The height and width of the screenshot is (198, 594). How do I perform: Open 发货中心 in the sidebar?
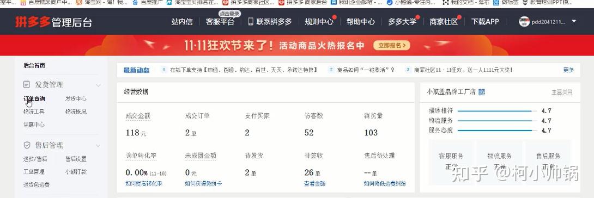tap(76, 98)
